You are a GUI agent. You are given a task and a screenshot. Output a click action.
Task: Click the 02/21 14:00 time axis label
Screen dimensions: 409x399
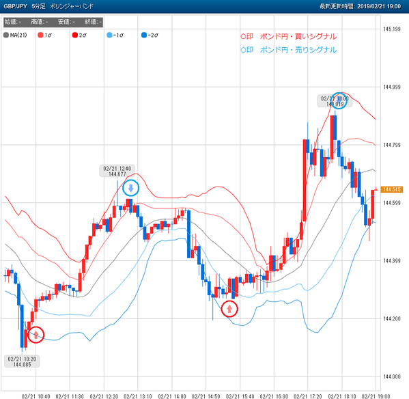(172, 396)
